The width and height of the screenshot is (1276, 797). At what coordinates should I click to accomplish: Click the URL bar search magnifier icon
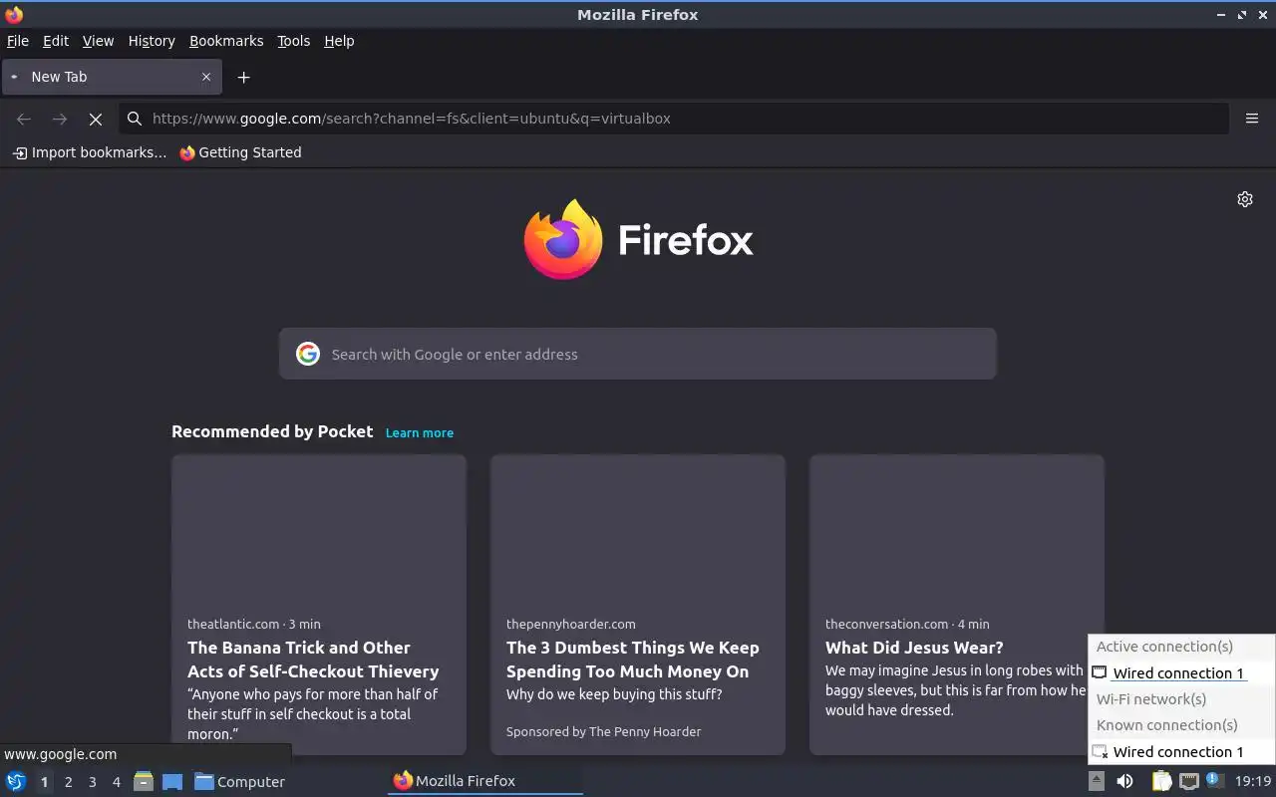tap(135, 119)
